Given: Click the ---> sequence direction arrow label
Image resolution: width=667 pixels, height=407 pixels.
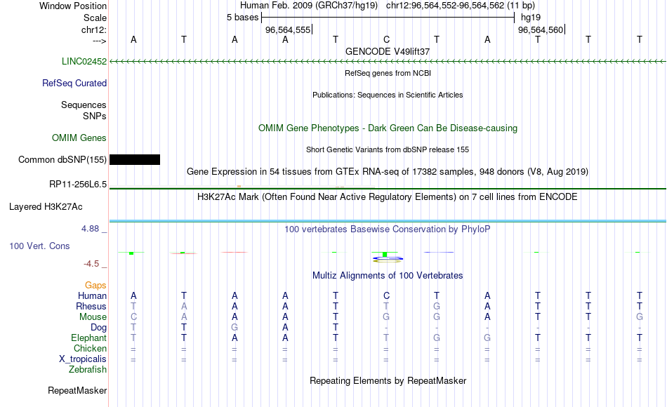Looking at the screenshot, I should point(100,41).
